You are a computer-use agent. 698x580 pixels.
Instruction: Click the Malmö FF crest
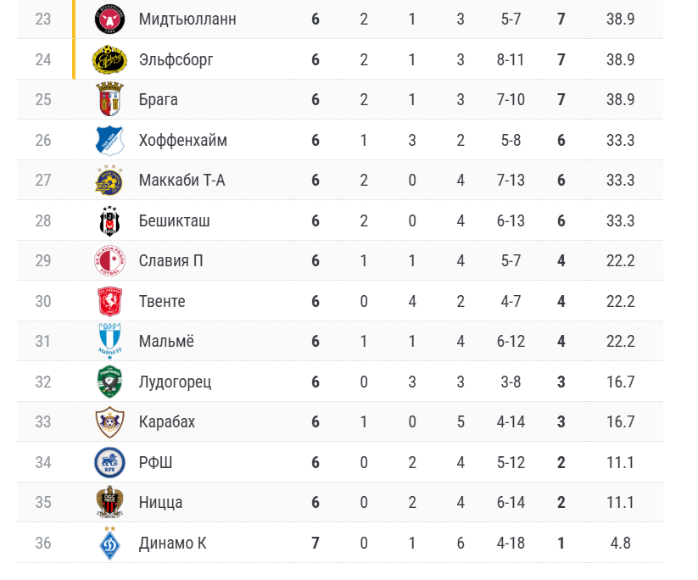click(x=109, y=342)
